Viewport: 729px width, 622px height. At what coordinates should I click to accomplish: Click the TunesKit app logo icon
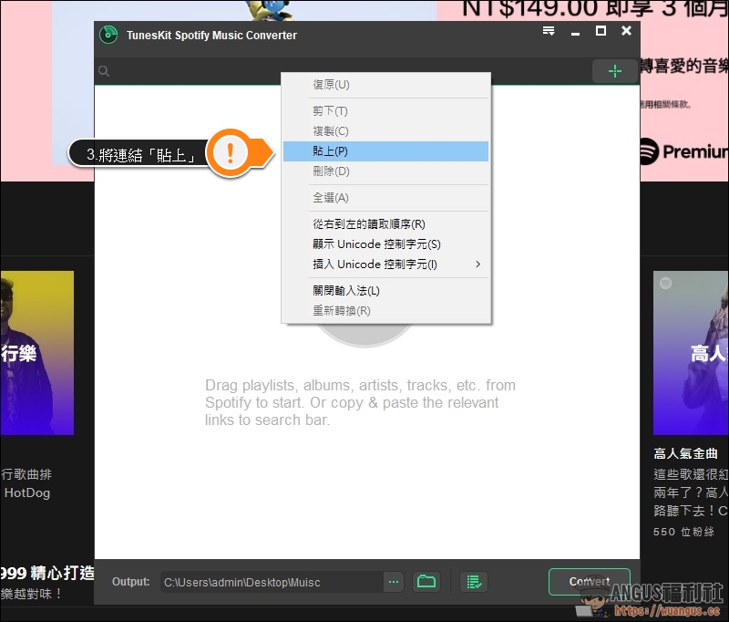pyautogui.click(x=109, y=35)
